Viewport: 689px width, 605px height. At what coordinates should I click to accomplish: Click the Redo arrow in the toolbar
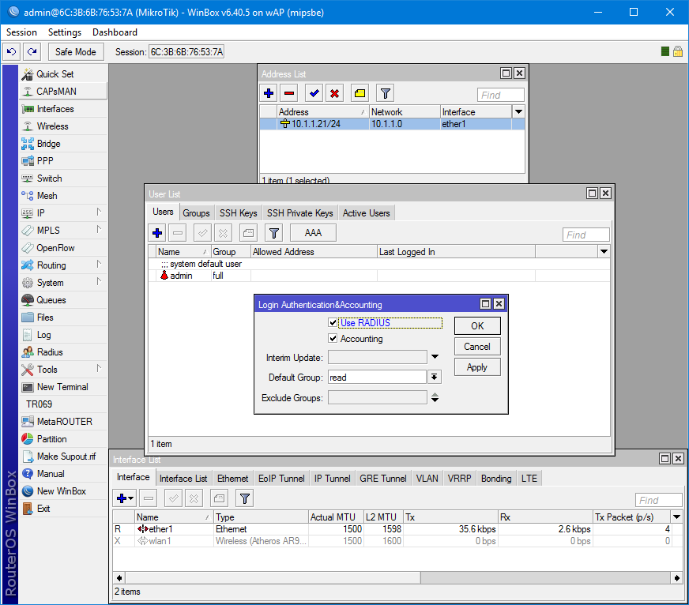point(32,52)
